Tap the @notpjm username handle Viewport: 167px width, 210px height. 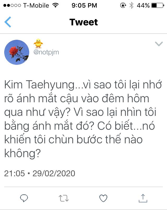tap(46, 52)
